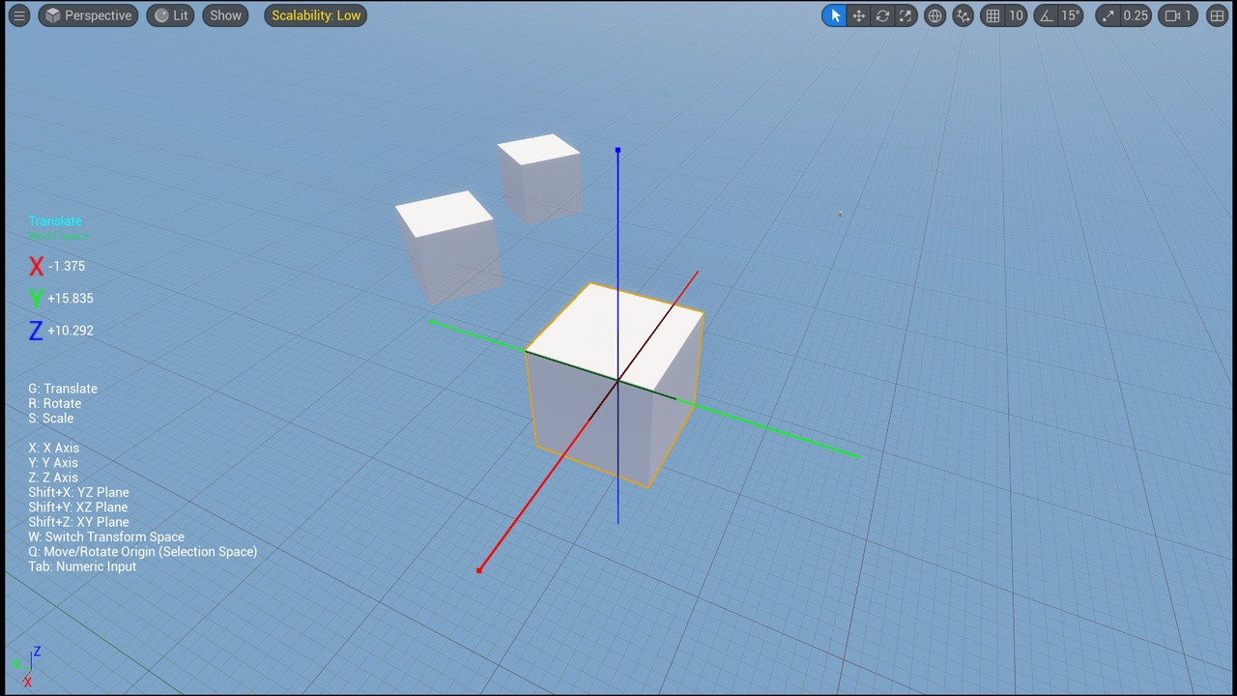1237x696 pixels.
Task: Open the grid snap size 10 dropdown
Action: click(1016, 15)
